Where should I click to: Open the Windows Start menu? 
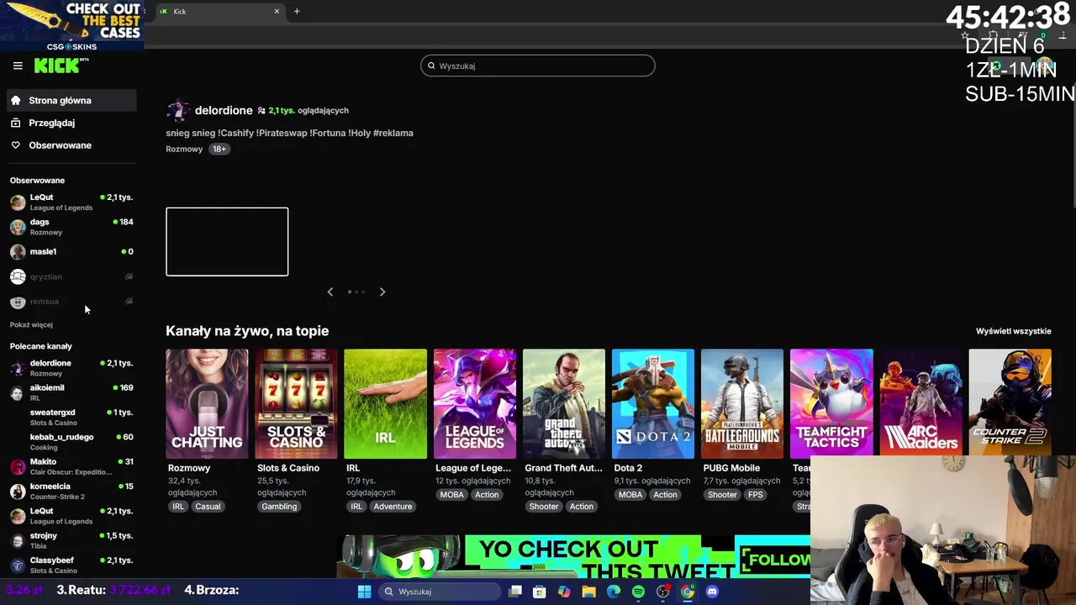pos(364,592)
